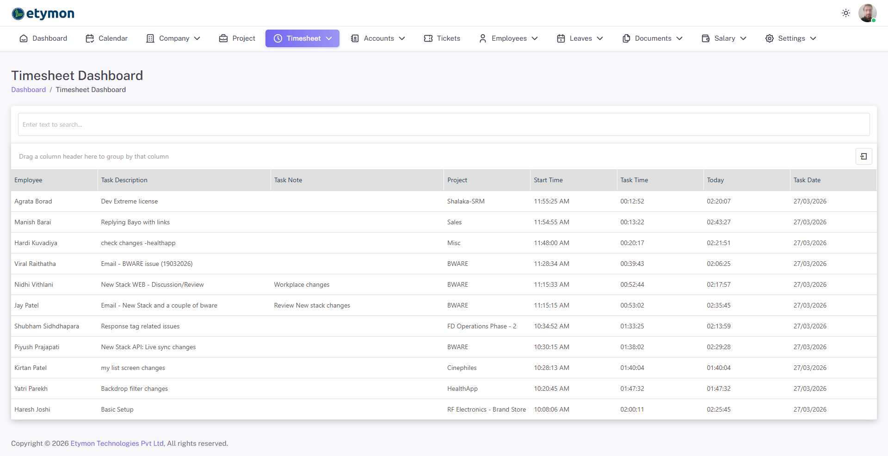Expand the Accounts dropdown chevron
The image size is (888, 456).
tap(402, 38)
